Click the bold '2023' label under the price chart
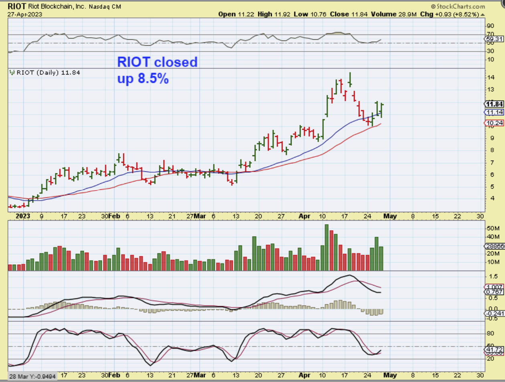The image size is (505, 382). coord(23,216)
